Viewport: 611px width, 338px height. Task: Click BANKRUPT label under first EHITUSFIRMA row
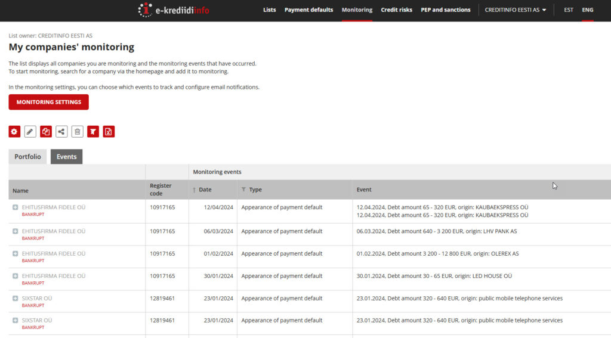coord(33,215)
